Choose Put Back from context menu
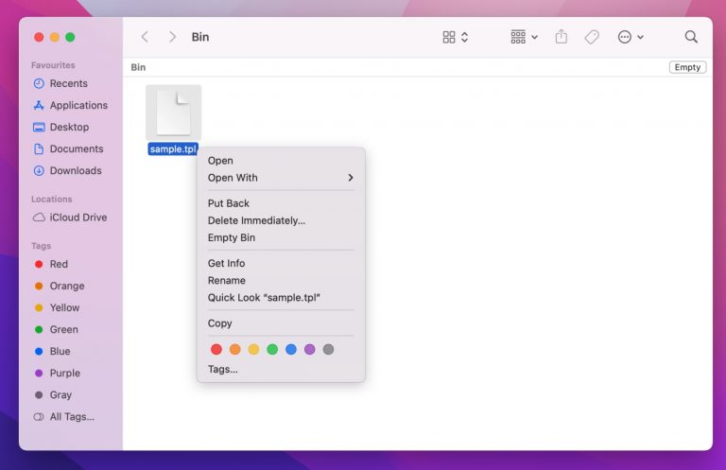 [x=229, y=203]
